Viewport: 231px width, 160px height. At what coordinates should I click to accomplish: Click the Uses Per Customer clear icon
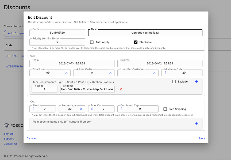pos(154,73)
